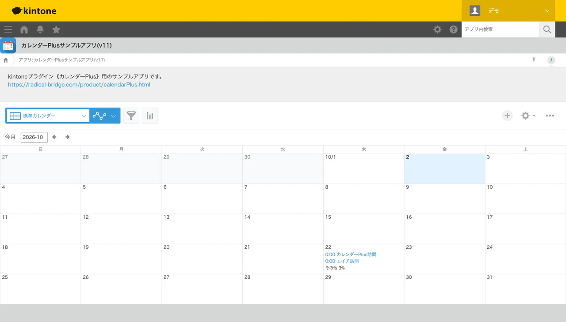Viewport: 566px width, 322px height.
Task: Click the 木 weekday column header
Action: point(363,150)
